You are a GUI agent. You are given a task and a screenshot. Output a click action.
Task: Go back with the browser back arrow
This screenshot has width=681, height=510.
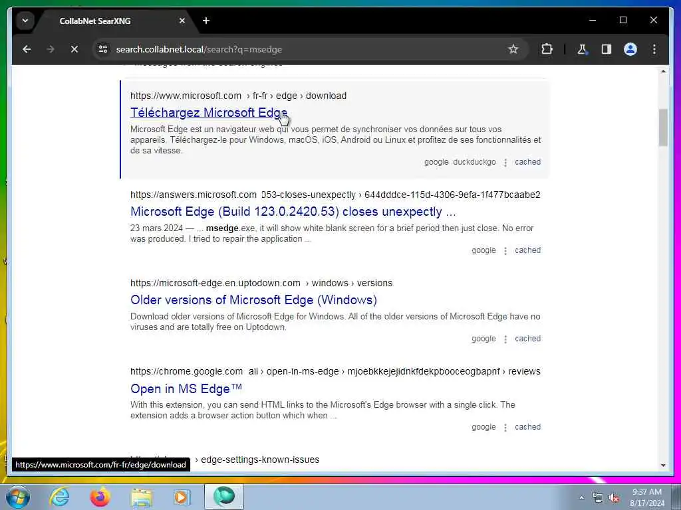point(27,49)
